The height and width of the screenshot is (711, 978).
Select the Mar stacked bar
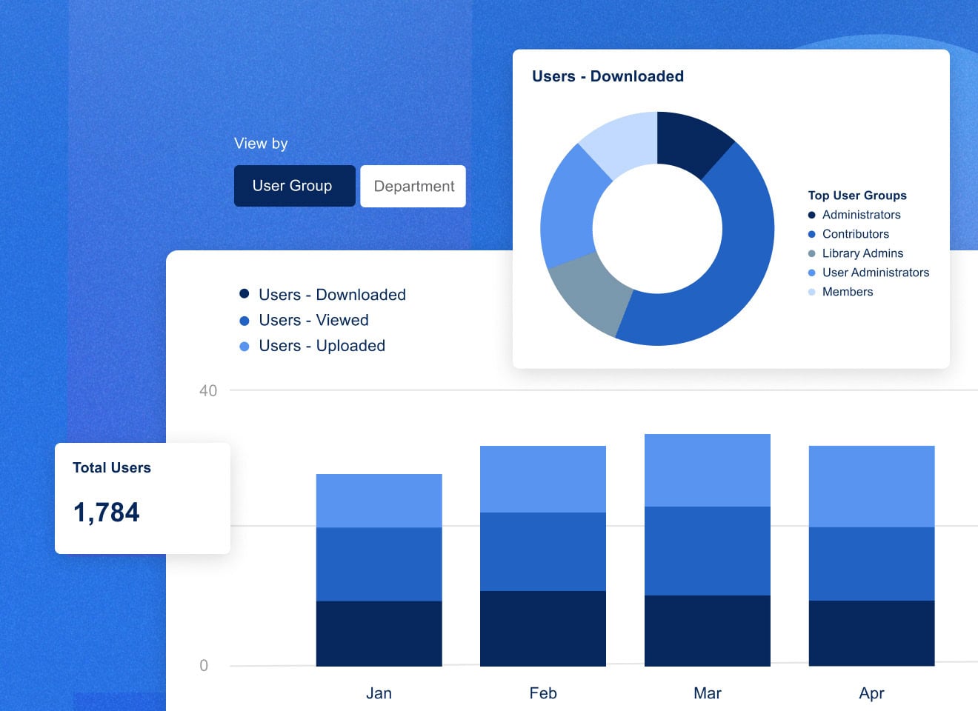[707, 548]
